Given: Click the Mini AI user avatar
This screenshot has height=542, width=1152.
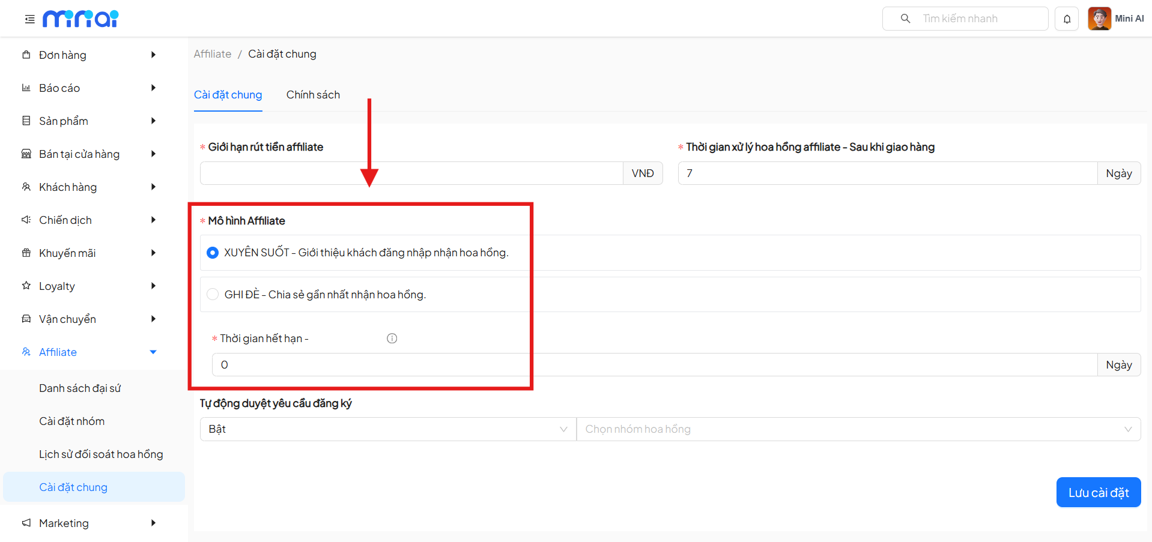Looking at the screenshot, I should point(1099,19).
